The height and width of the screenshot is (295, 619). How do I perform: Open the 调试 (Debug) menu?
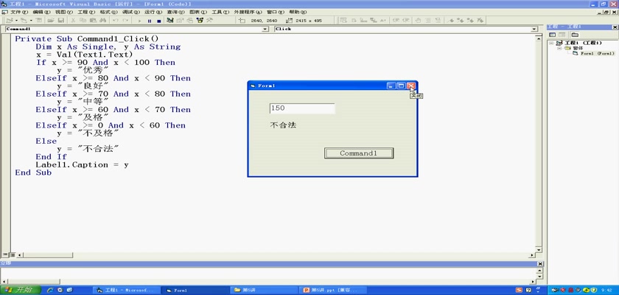[130, 13]
